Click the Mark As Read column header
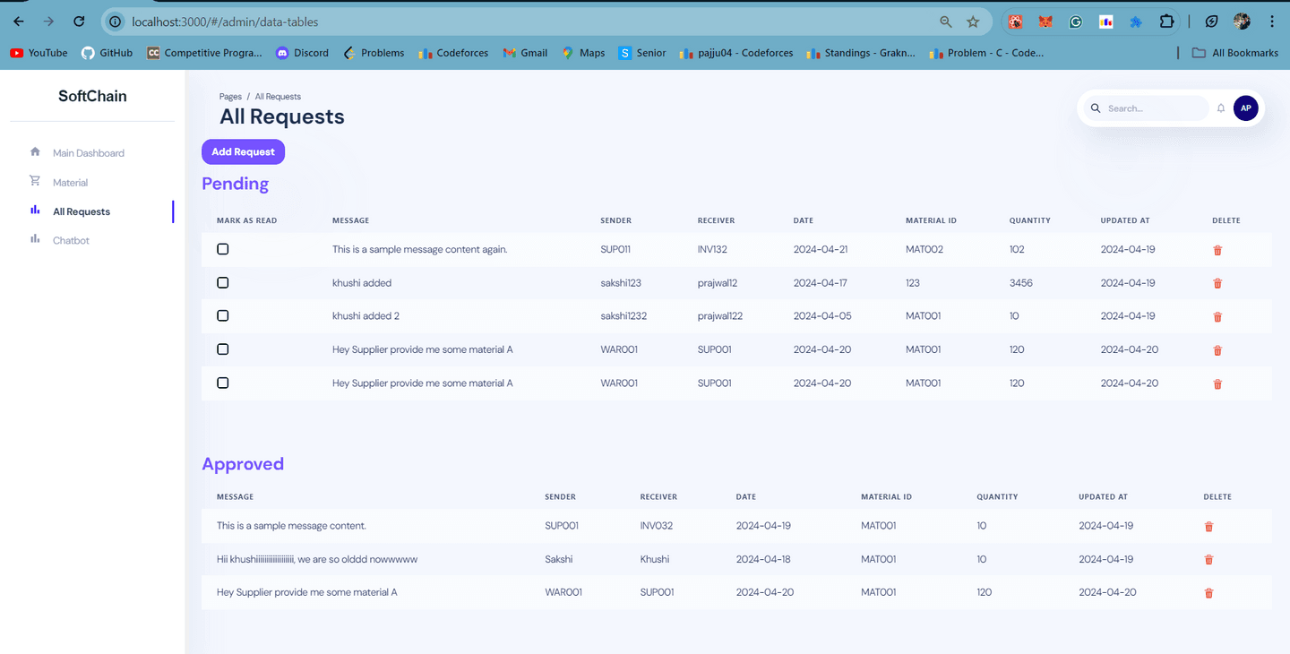Image resolution: width=1290 pixels, height=654 pixels. point(247,220)
